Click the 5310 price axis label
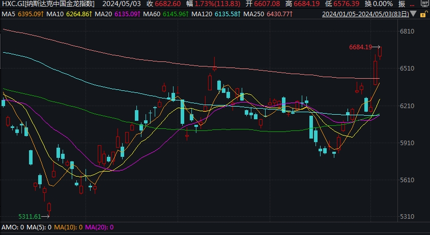This screenshot has width=430, height=235. [x=407, y=217]
